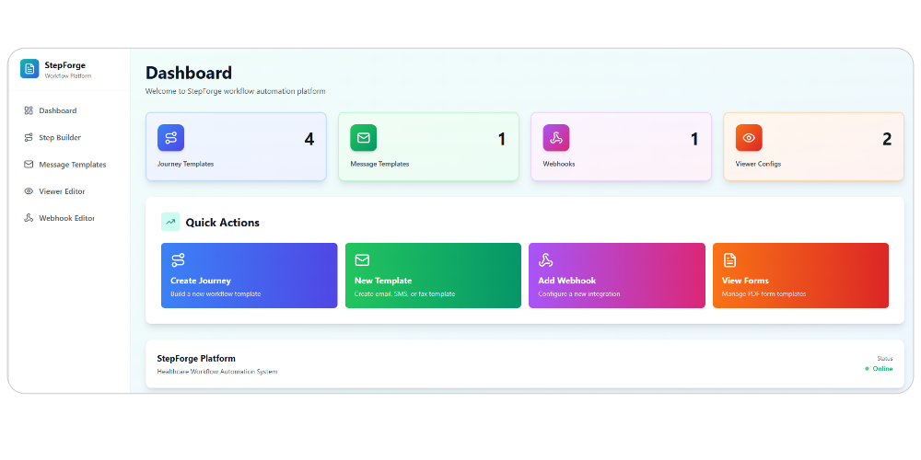Click the Step Builder sidebar icon
Viewport: 921px width, 460px height.
29,138
